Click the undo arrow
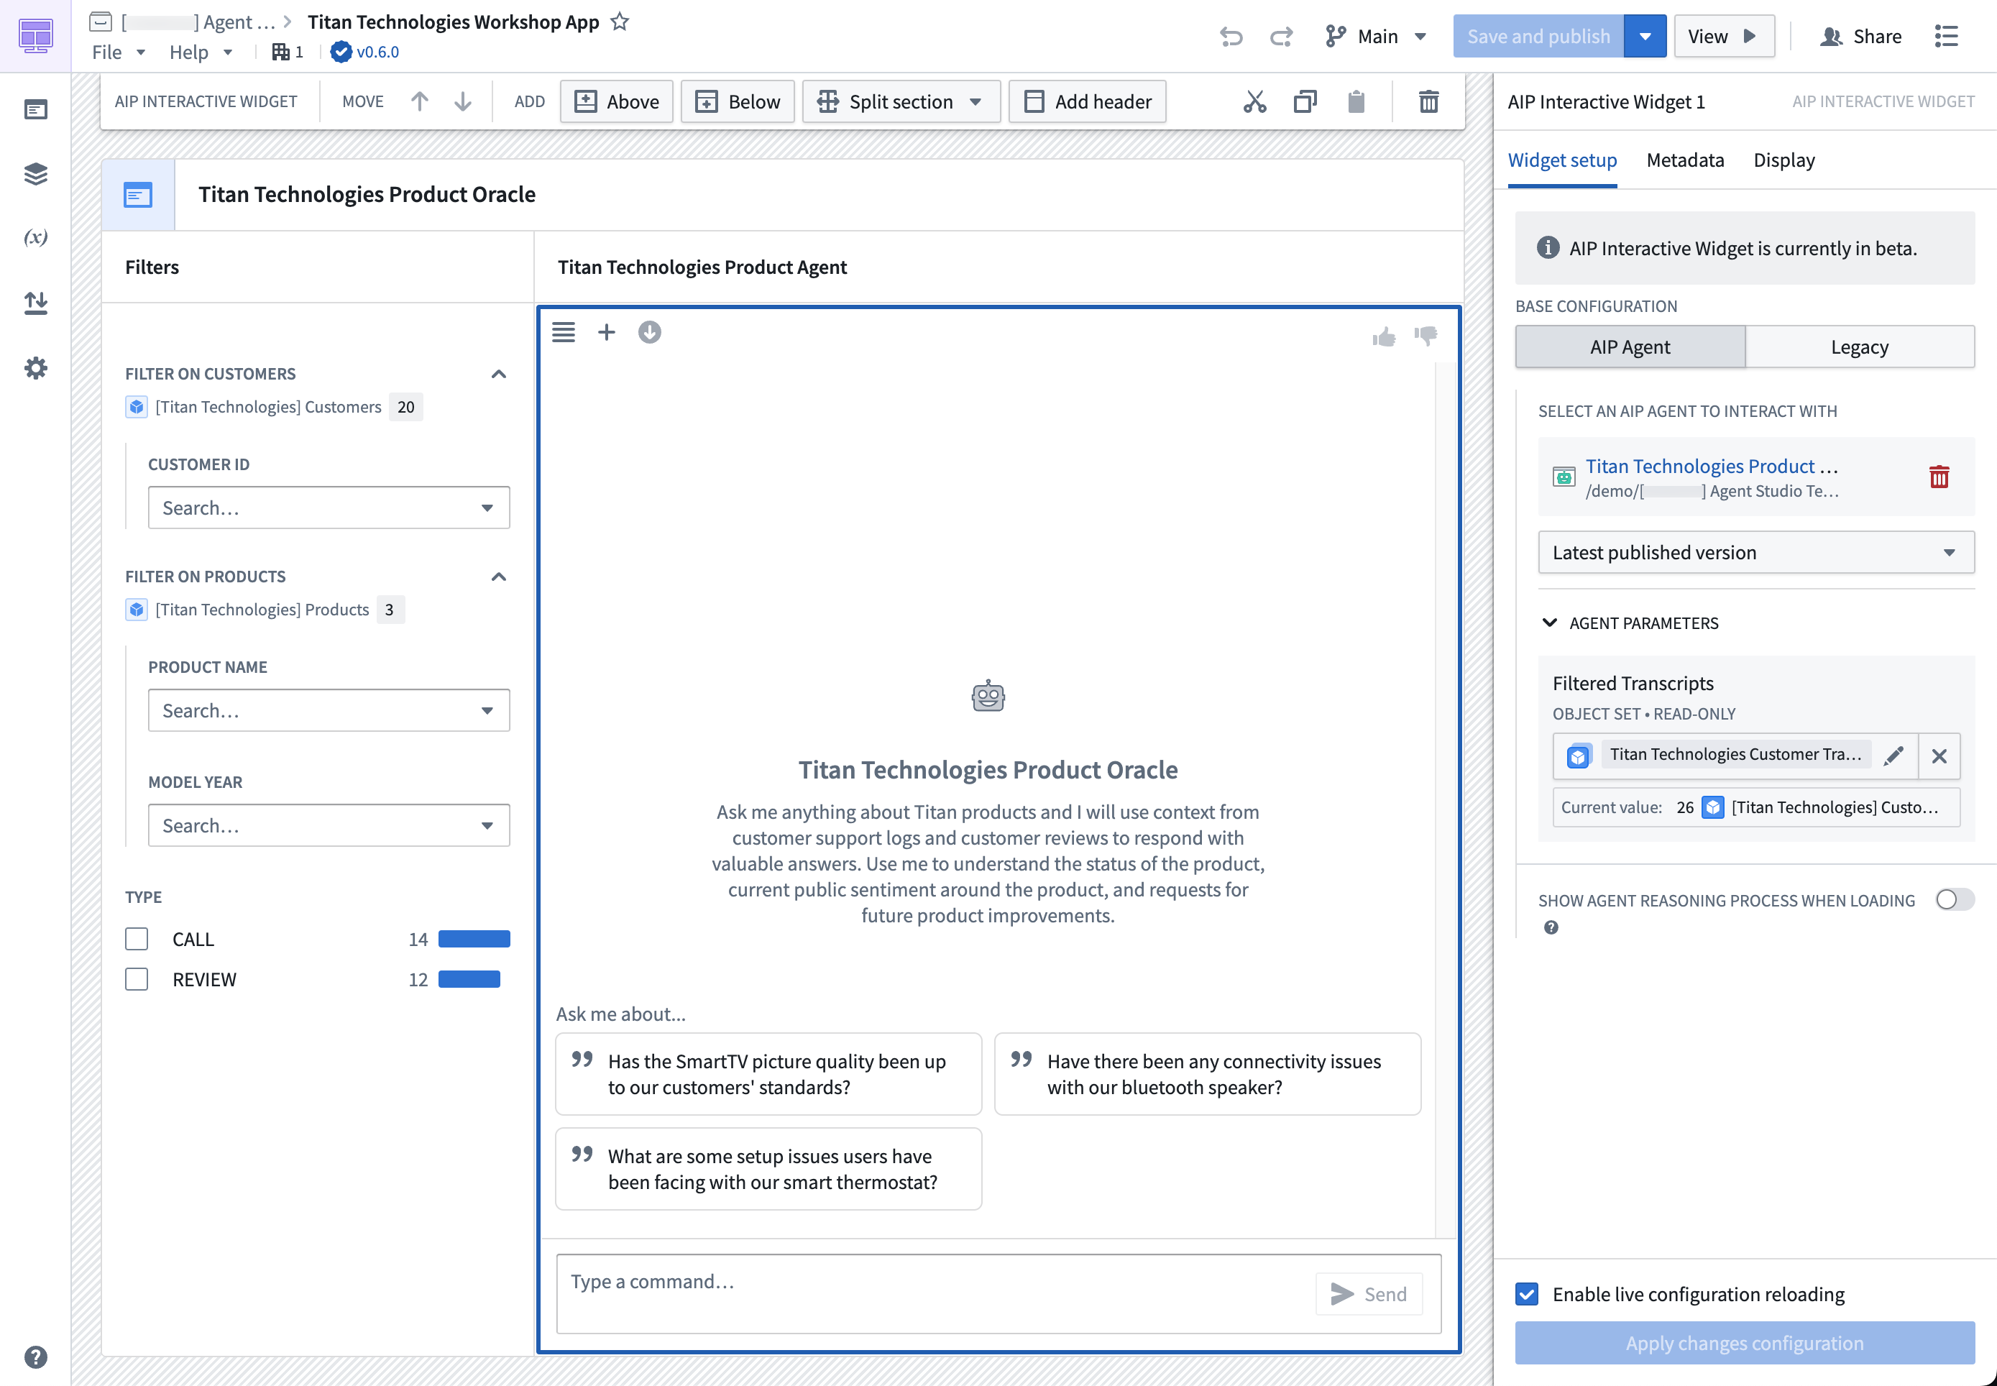 1231,37
